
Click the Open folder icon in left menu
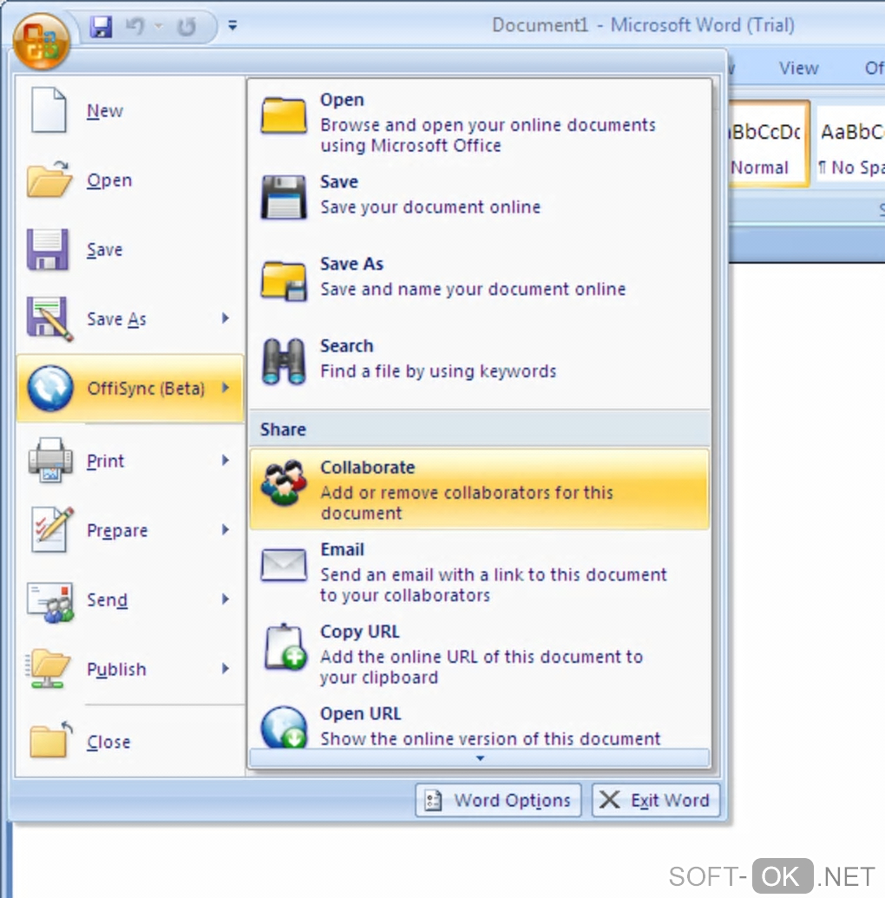coord(49,180)
